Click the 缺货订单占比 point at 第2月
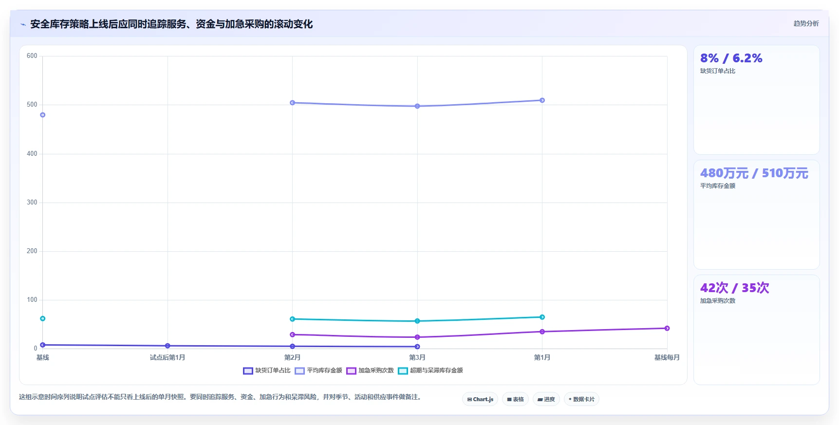The image size is (839, 425). click(x=293, y=346)
